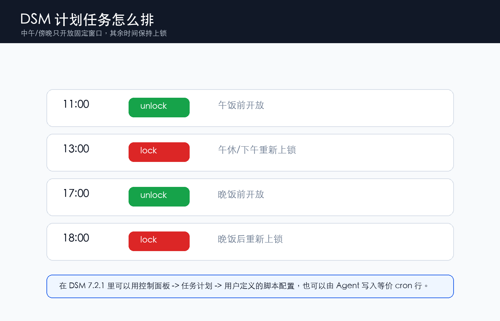
Task: Select the 18:00 time label
Action: [76, 238]
